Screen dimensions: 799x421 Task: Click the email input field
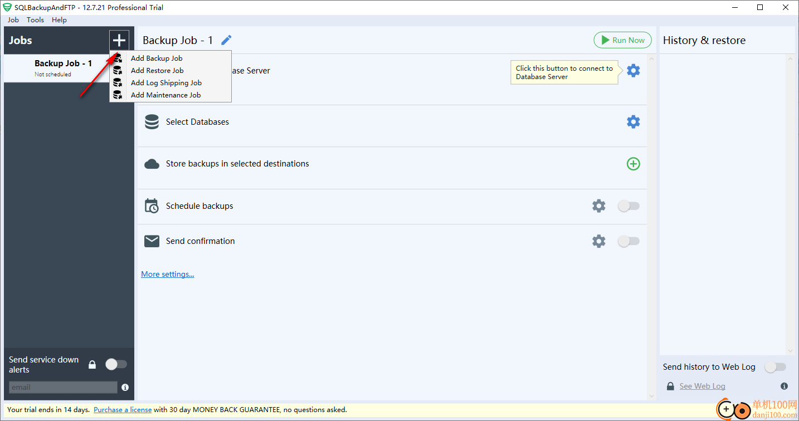pyautogui.click(x=63, y=387)
